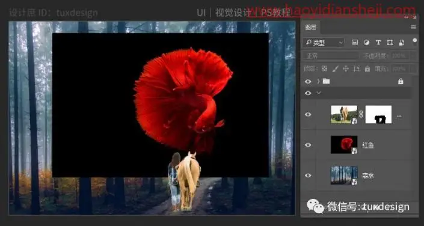Select the horse photo layer thumbnail
Screen dimensions: 424x226
[x=344, y=114]
